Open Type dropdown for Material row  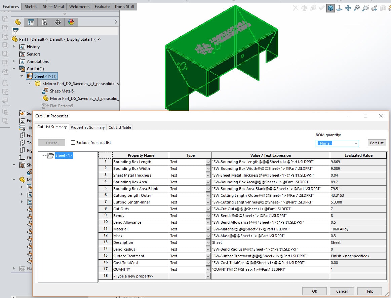(x=208, y=229)
